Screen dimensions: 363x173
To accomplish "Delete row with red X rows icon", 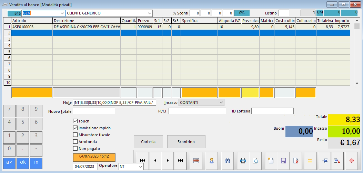I will click(337, 160).
